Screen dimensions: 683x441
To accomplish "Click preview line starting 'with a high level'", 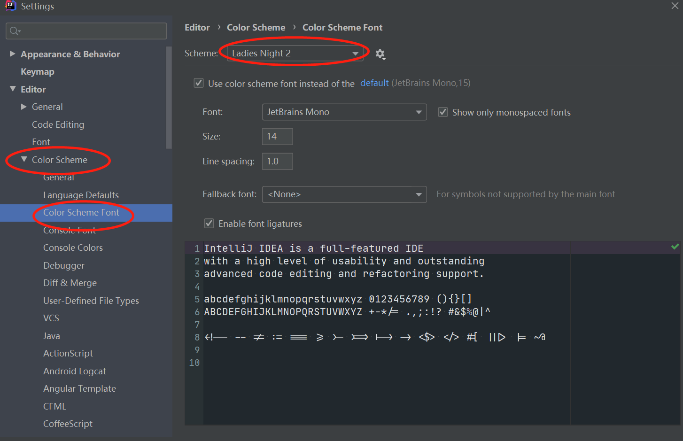I will pos(344,261).
